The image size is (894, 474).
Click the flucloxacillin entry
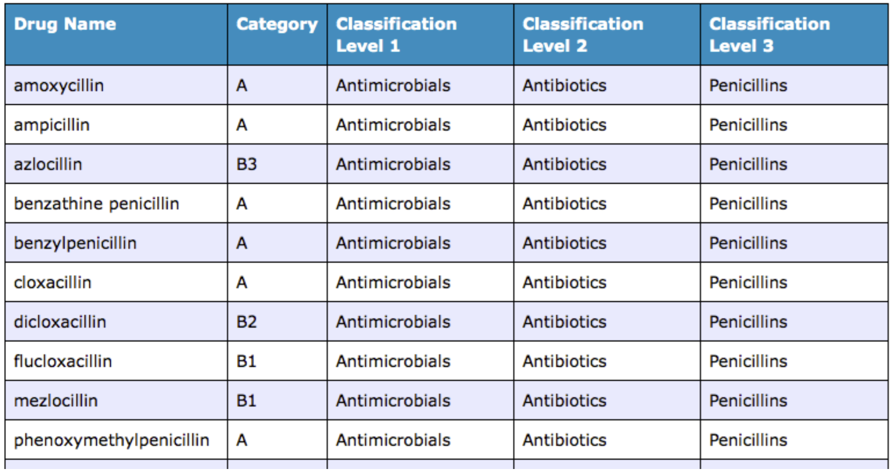tap(63, 362)
